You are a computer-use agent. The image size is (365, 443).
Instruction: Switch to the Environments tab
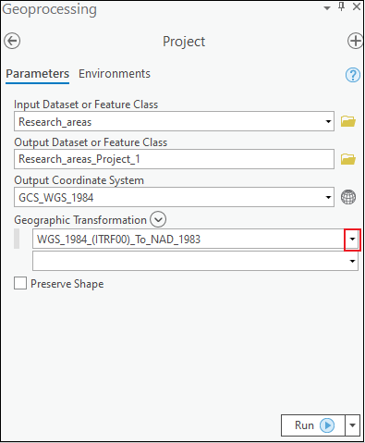(x=115, y=74)
